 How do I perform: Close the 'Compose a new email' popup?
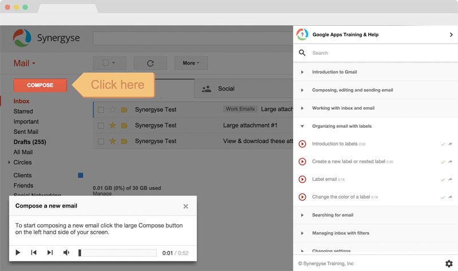pos(185,206)
